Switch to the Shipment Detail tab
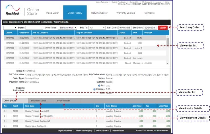 click(41, 101)
